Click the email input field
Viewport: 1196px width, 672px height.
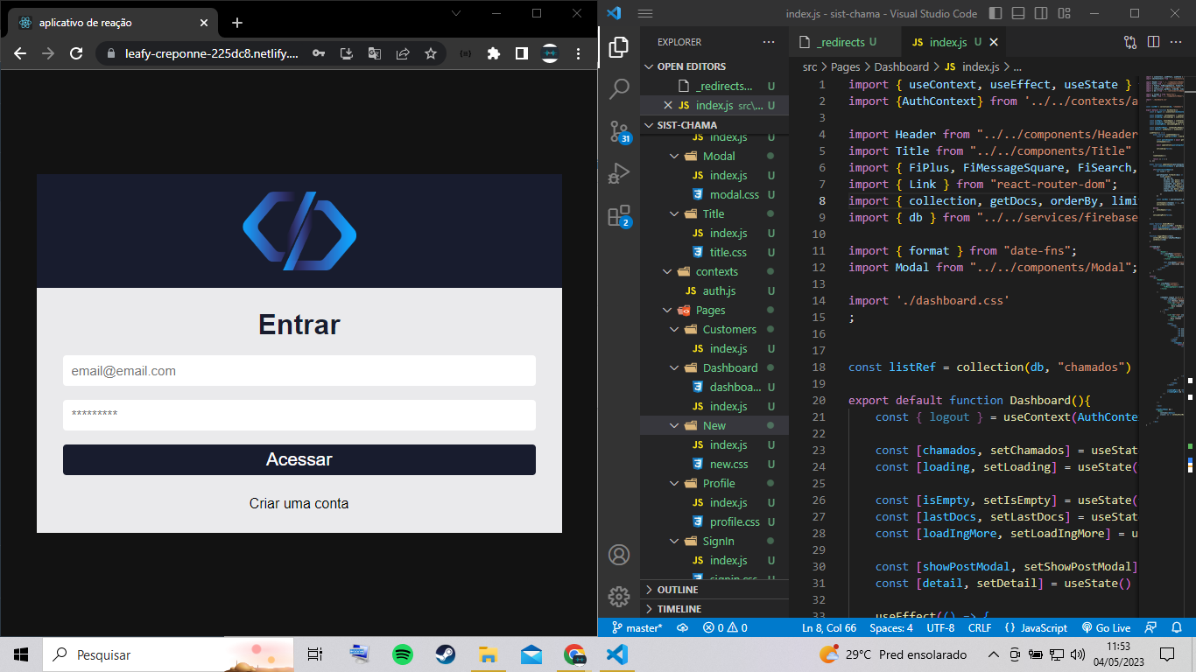tap(299, 371)
